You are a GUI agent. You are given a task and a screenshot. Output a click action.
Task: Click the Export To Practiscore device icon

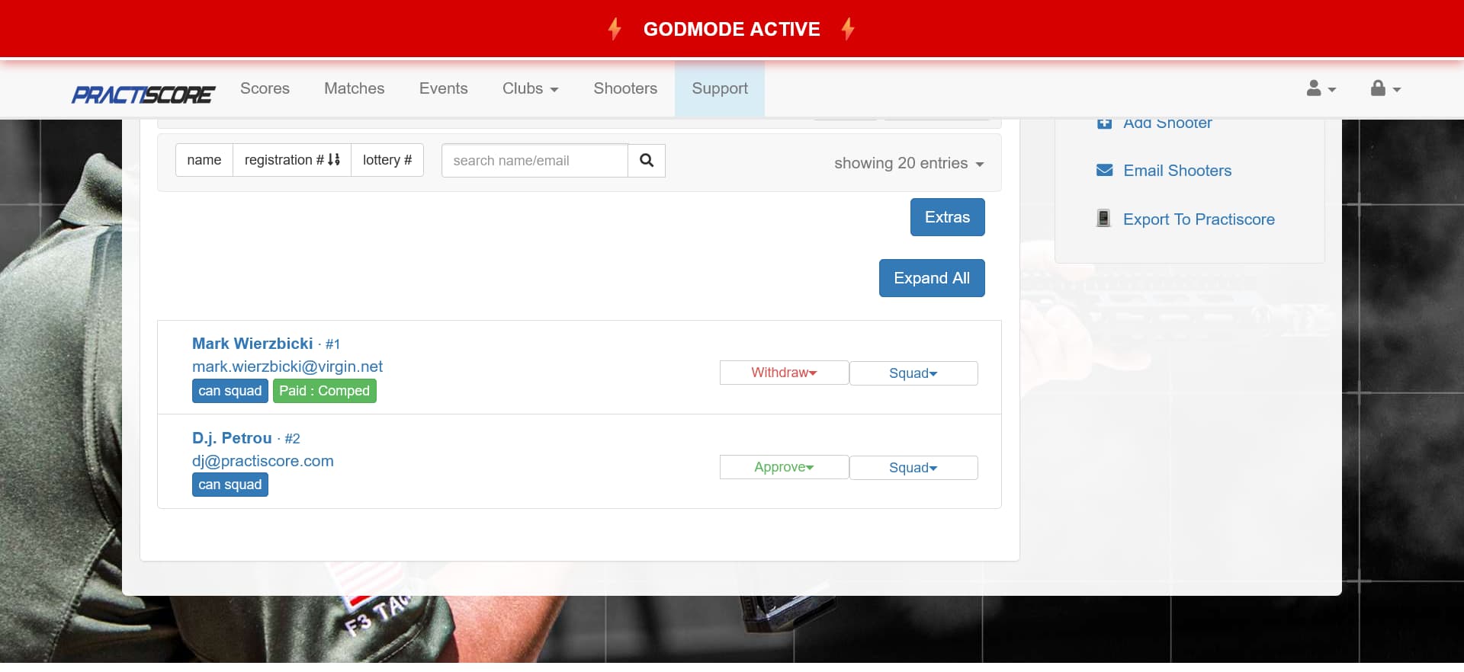[x=1103, y=219]
